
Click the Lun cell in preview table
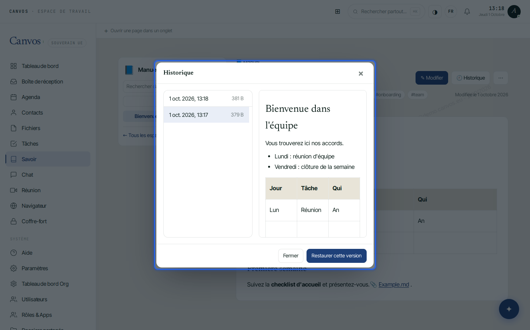281,210
